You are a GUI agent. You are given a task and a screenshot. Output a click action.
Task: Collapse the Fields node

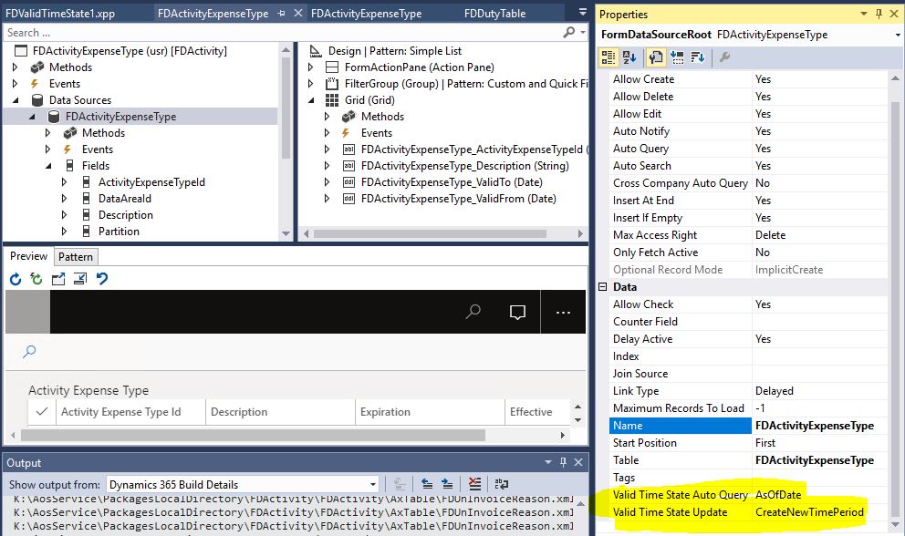point(48,166)
